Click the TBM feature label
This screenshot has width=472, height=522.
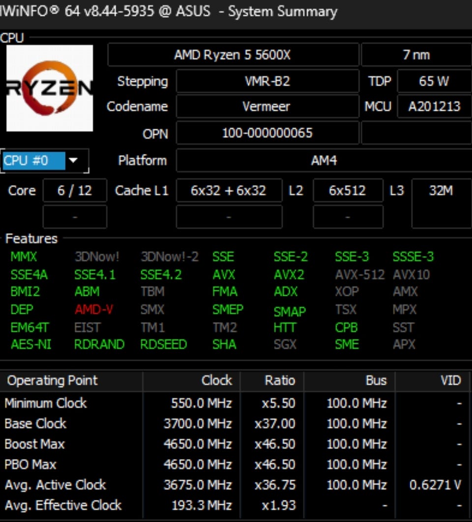tap(152, 291)
